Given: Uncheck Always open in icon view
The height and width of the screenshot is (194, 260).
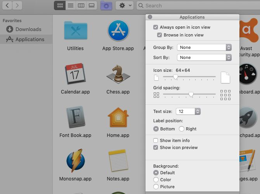Looking at the screenshot, I should tap(156, 28).
